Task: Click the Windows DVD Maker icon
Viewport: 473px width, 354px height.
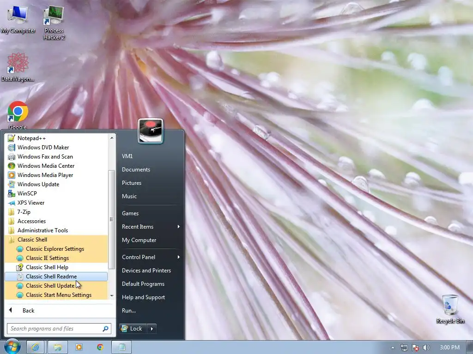Action: click(12, 147)
